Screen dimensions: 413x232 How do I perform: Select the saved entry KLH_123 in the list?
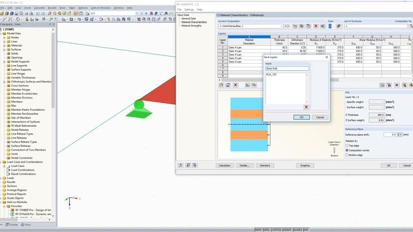(271, 75)
